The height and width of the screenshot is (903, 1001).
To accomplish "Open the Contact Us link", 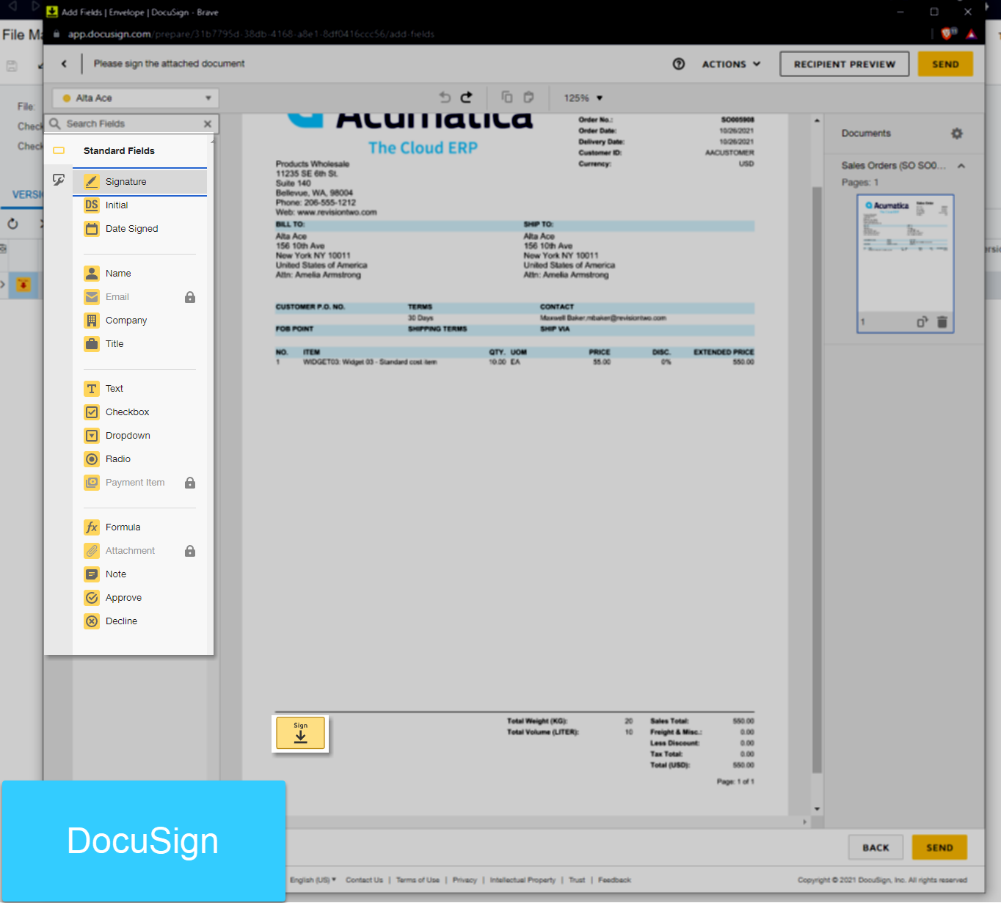I will click(364, 880).
